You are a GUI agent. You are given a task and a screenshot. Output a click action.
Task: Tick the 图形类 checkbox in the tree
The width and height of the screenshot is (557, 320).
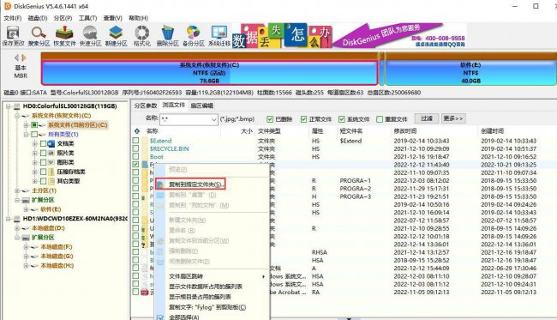coord(43,162)
